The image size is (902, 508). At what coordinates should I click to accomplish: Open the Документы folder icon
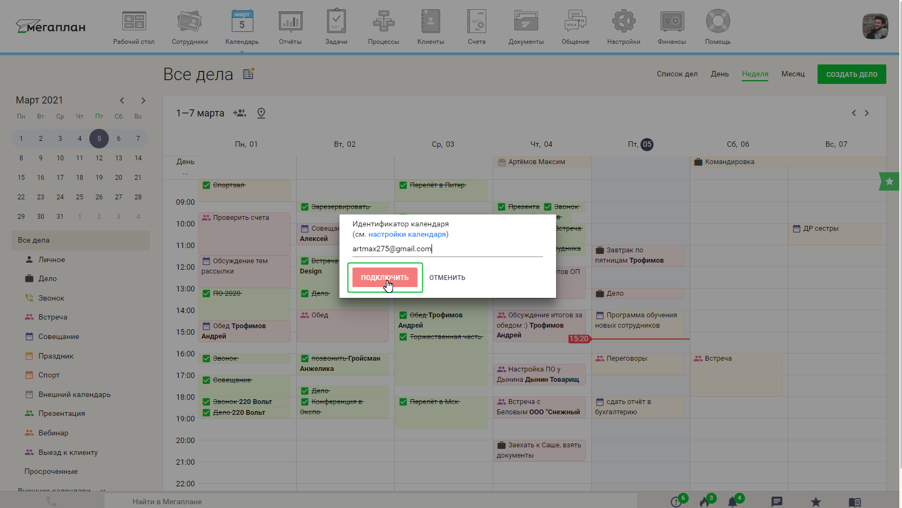526,22
